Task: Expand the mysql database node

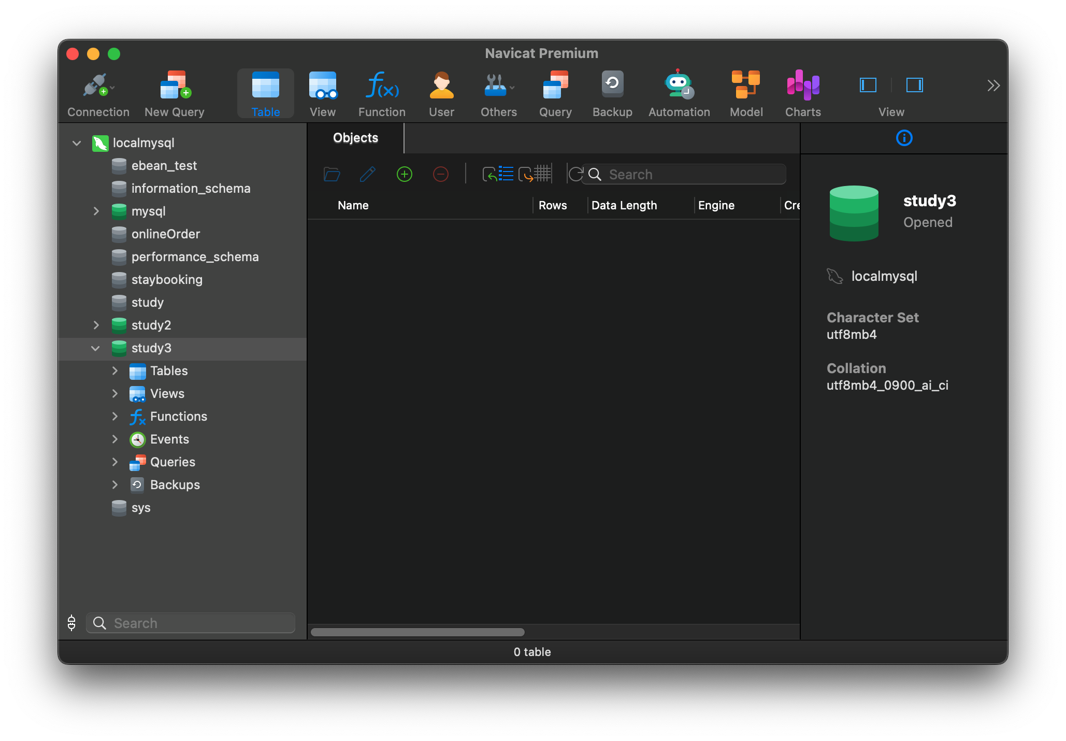Action: 96,211
